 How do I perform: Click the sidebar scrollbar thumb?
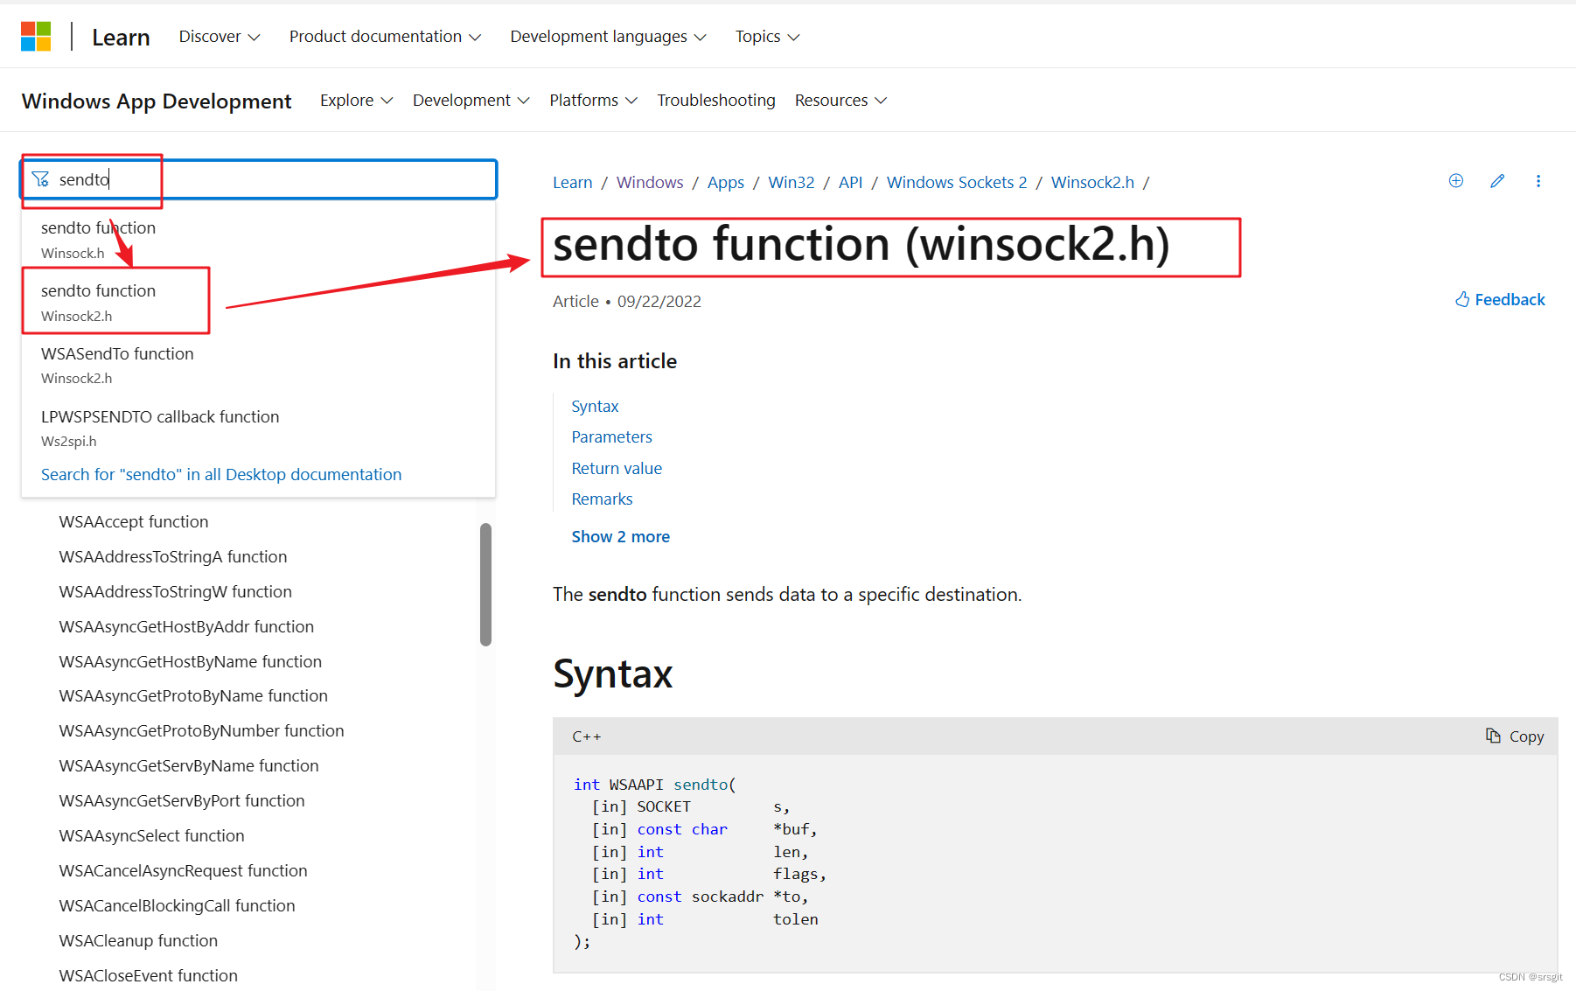[486, 584]
